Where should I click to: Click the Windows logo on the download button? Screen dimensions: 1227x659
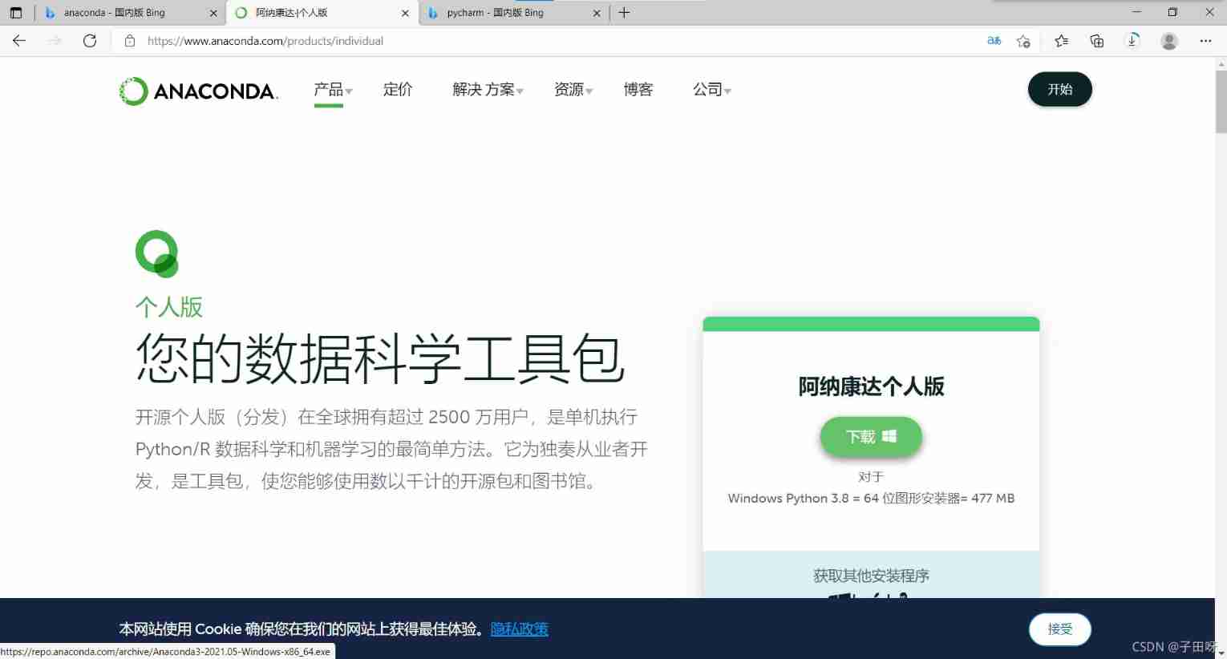click(x=889, y=436)
